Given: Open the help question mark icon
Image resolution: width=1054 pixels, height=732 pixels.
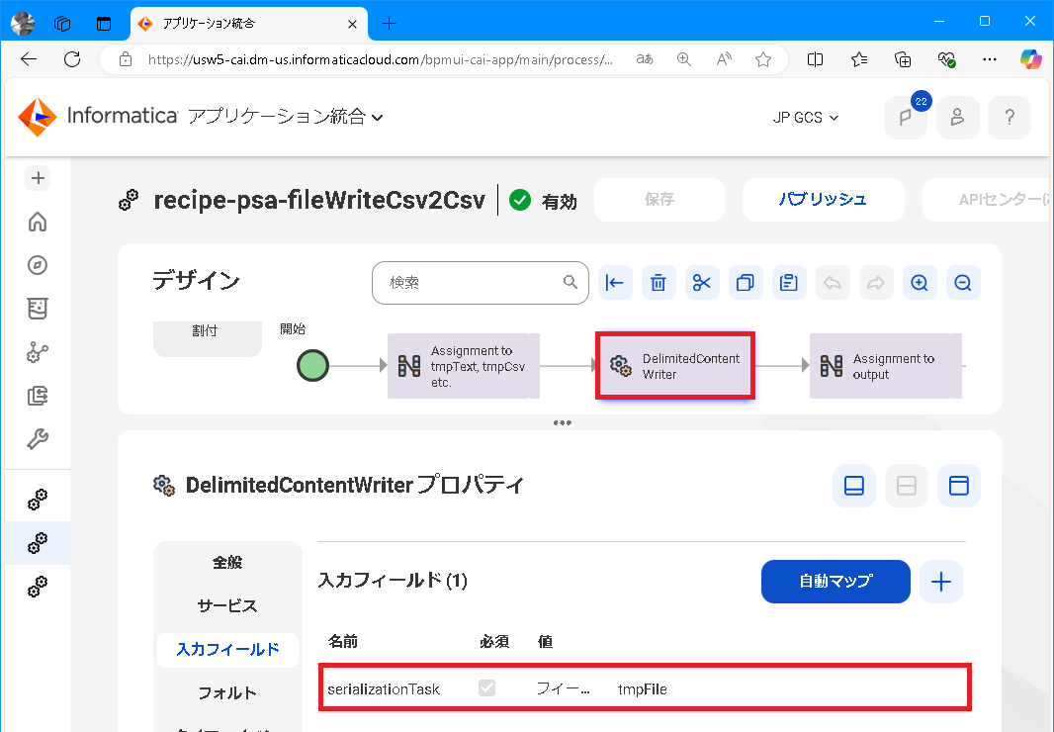Looking at the screenshot, I should tap(1009, 118).
